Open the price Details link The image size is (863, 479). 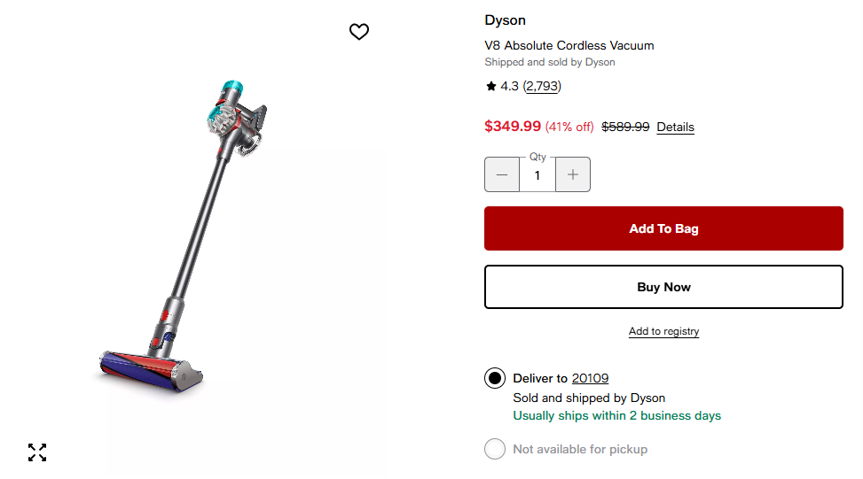coord(675,127)
